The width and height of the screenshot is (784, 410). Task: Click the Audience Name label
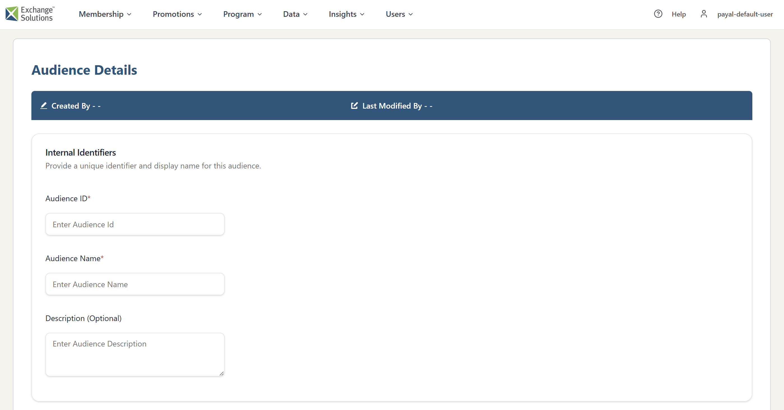[x=75, y=258]
